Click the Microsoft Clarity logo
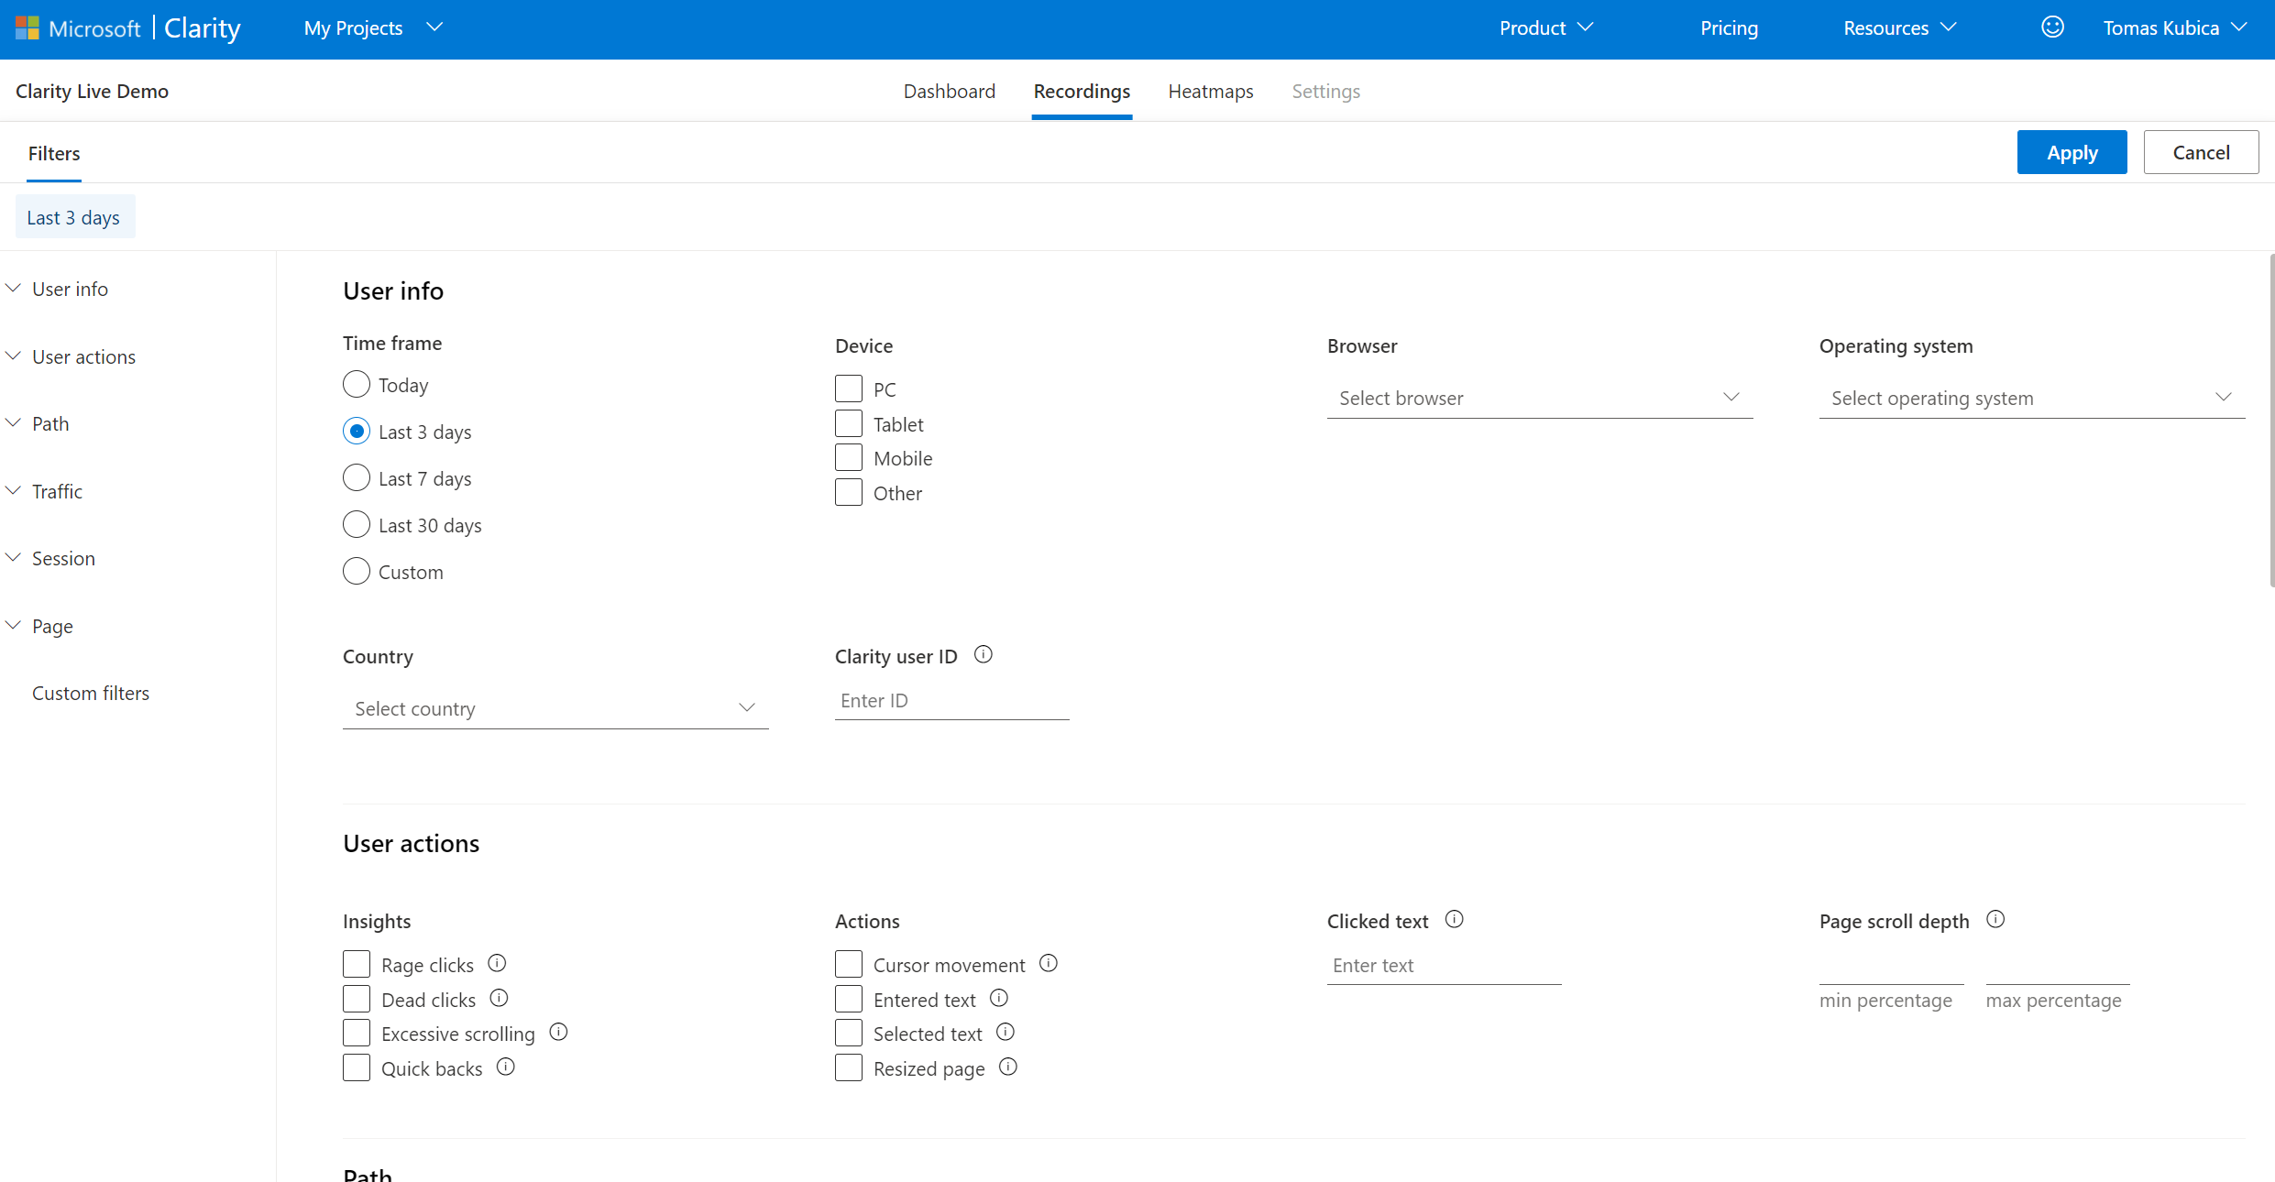The height and width of the screenshot is (1182, 2275). click(x=128, y=28)
